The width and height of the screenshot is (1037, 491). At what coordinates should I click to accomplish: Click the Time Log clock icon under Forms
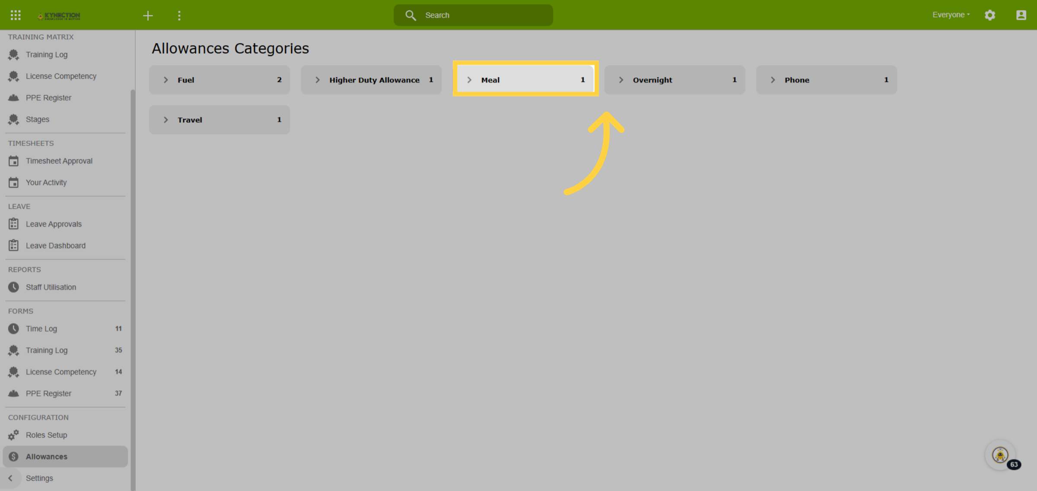(13, 329)
